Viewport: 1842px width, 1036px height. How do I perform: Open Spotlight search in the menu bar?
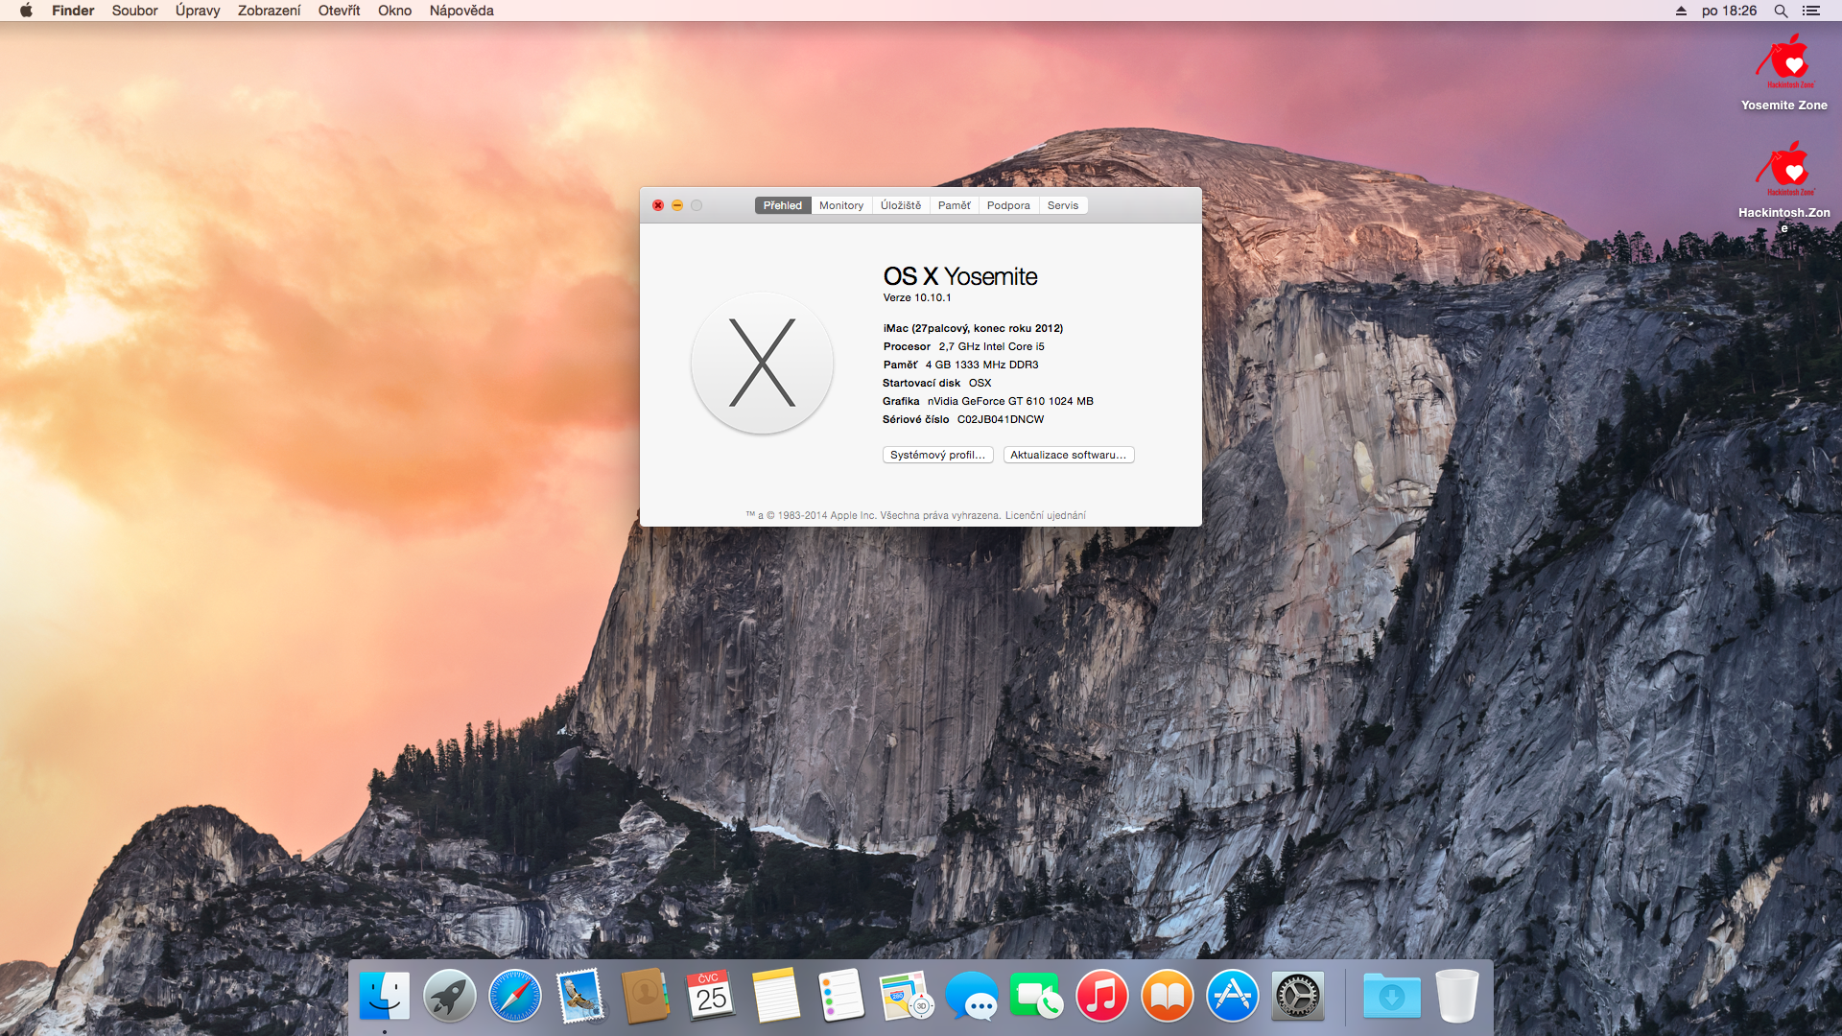click(1781, 11)
